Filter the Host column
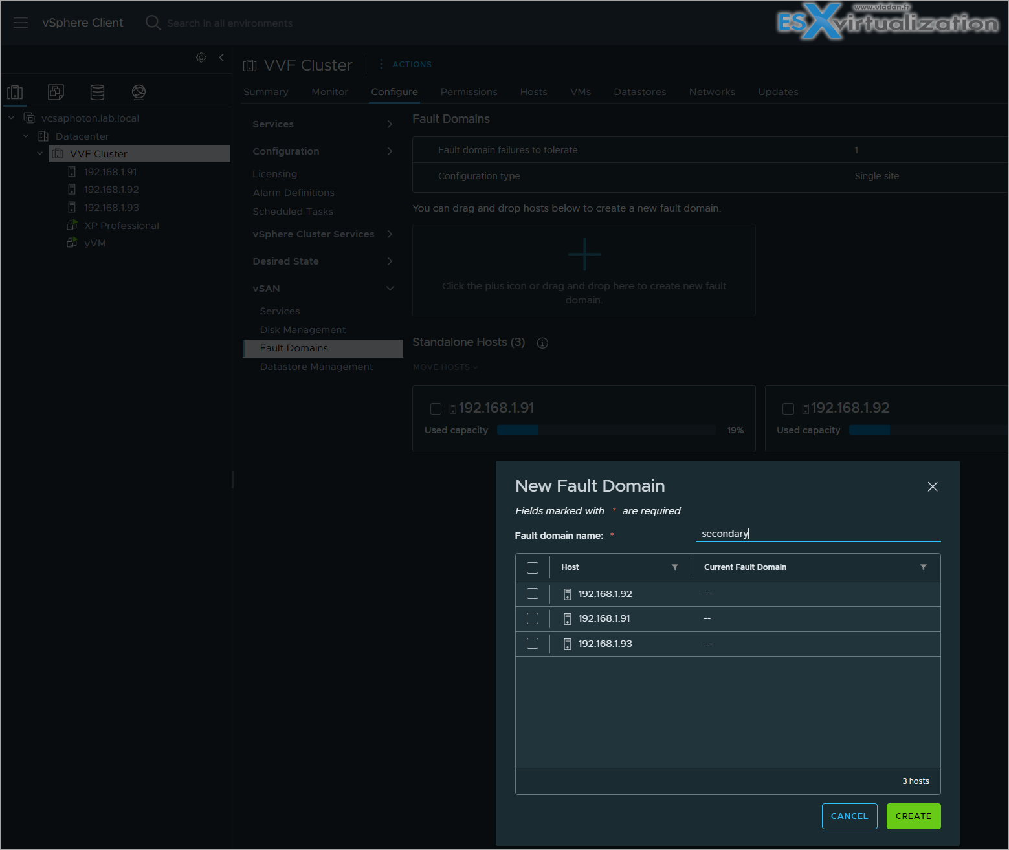 [x=675, y=567]
